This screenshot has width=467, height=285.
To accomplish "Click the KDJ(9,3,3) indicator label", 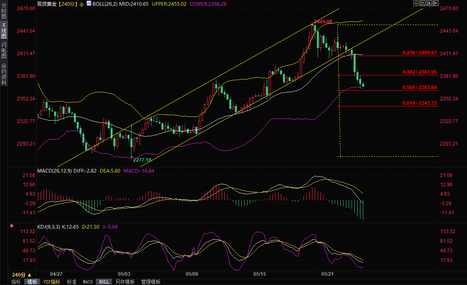I will click(48, 227).
